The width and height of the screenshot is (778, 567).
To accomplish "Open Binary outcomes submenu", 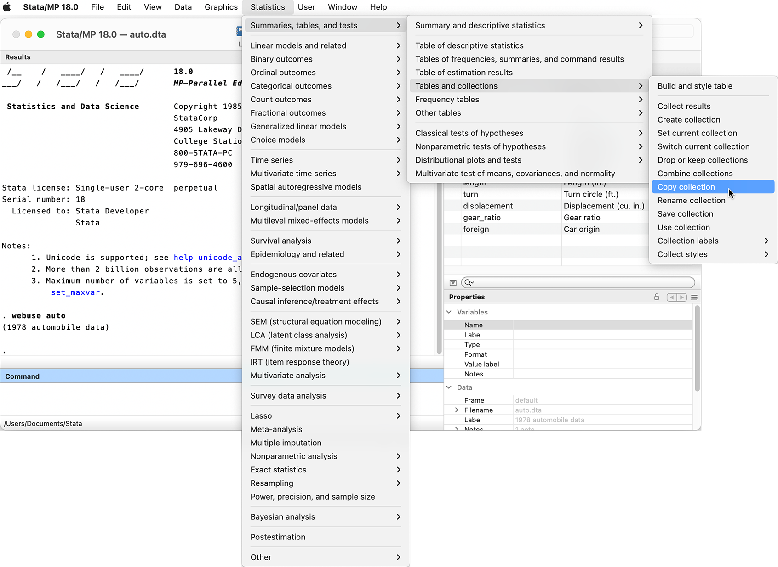I will [x=326, y=59].
